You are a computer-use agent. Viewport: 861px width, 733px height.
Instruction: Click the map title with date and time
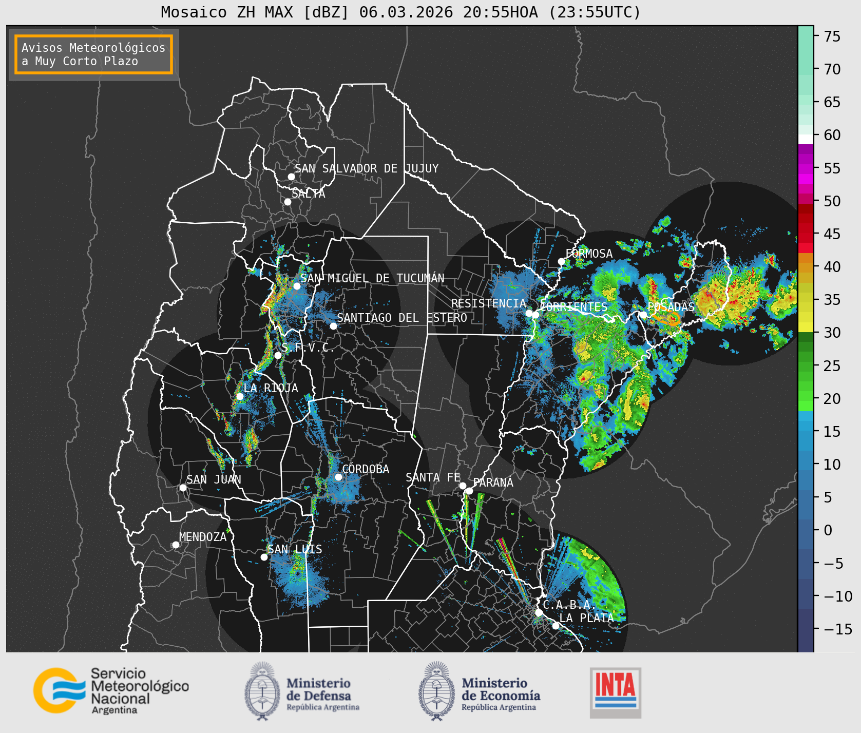coord(401,12)
